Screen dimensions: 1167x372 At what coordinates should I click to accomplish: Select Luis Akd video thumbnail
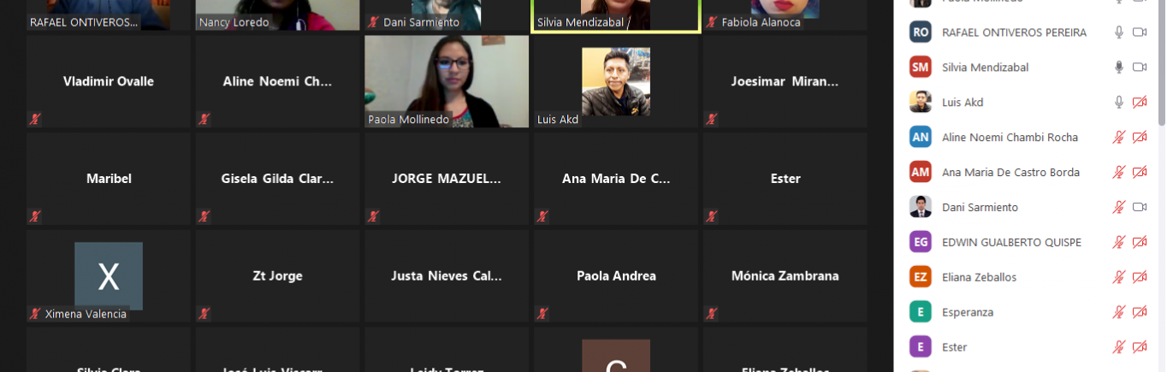click(616, 81)
